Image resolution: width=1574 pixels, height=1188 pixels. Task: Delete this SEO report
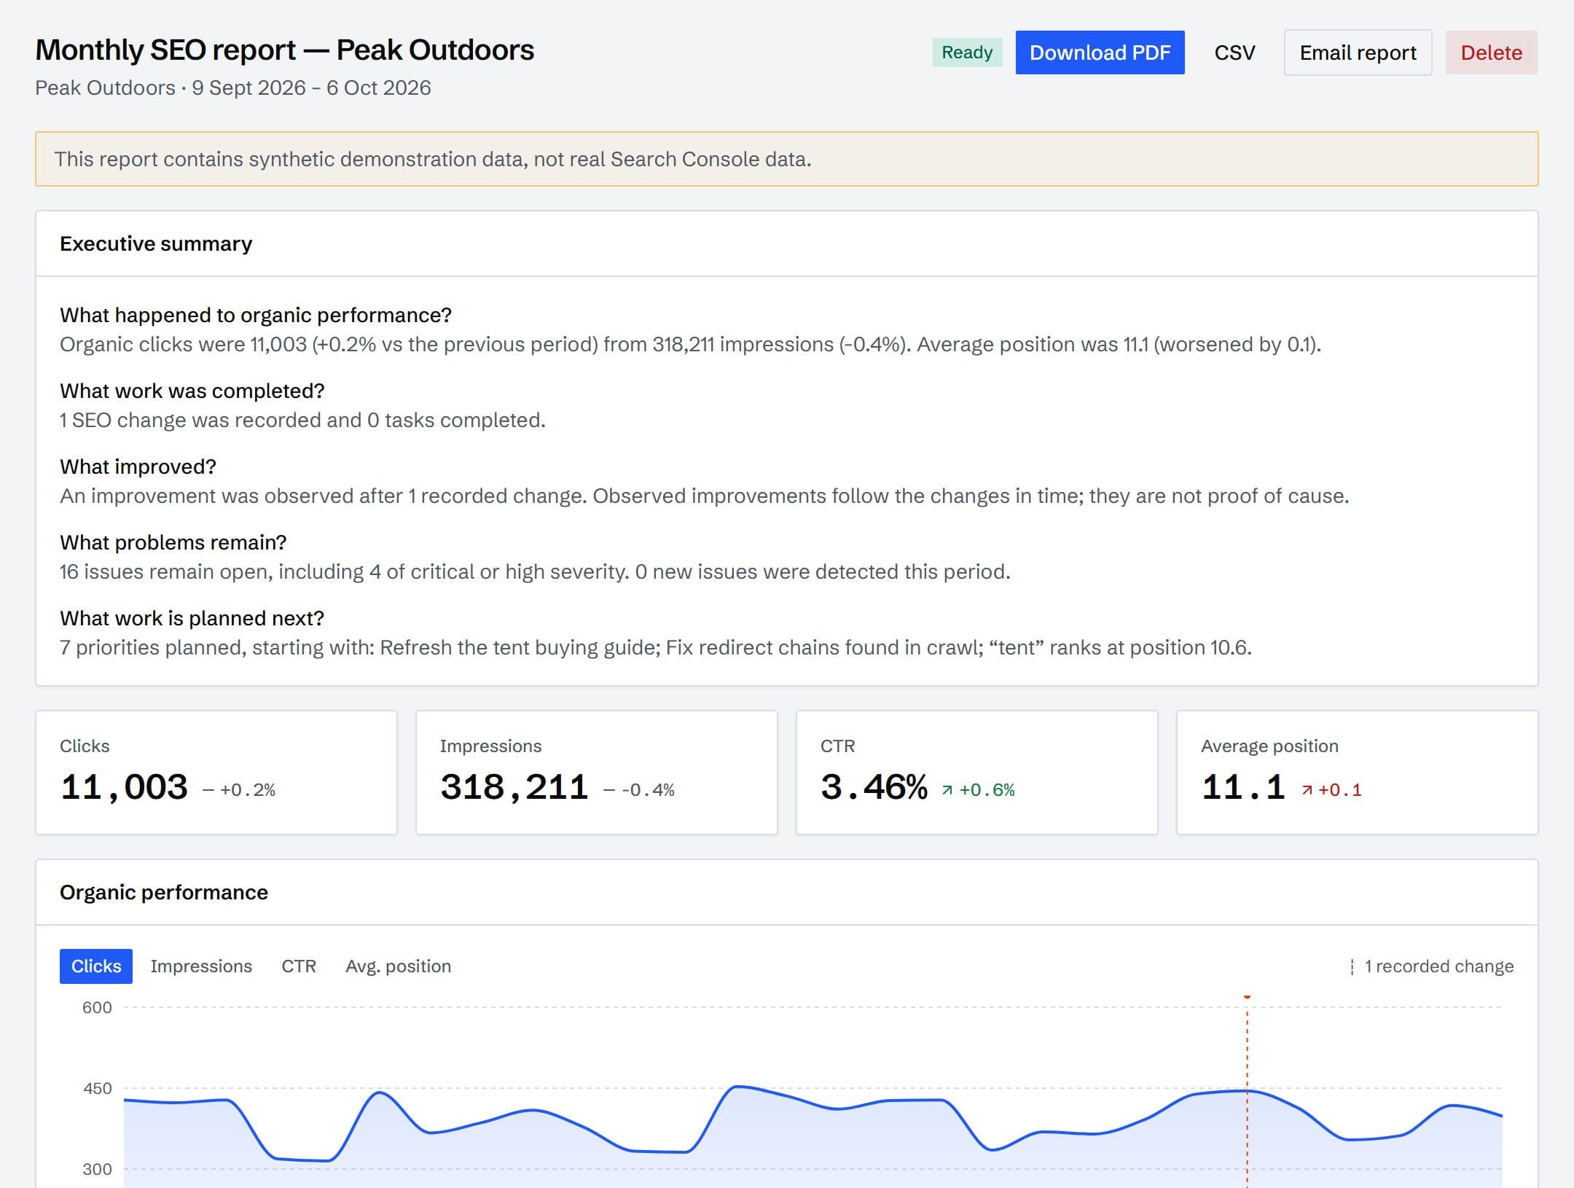1491,52
